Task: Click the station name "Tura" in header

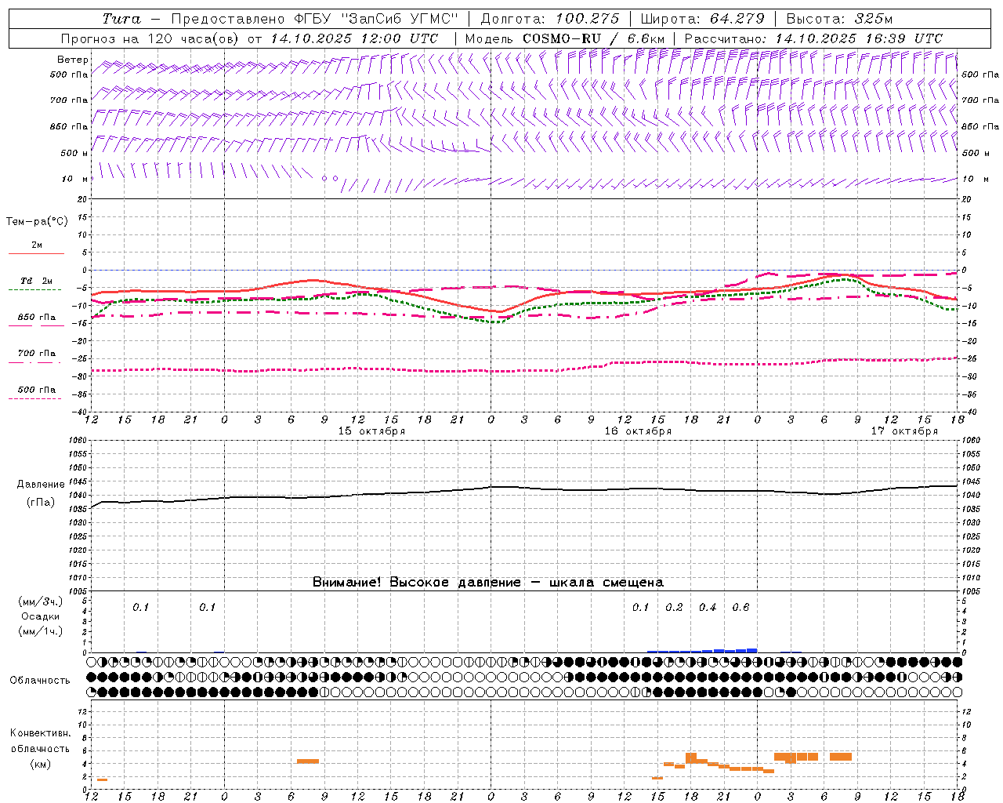Action: click(x=121, y=19)
